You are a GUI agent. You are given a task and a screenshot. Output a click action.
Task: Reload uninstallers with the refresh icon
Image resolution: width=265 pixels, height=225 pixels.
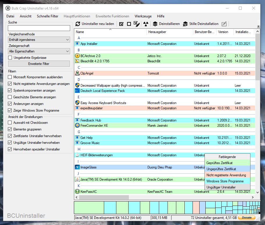(78, 24)
